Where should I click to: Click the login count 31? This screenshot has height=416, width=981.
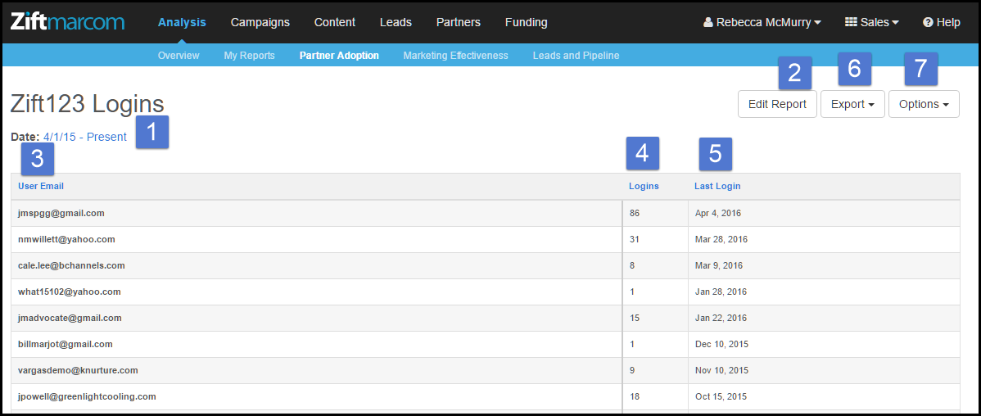[x=635, y=240]
